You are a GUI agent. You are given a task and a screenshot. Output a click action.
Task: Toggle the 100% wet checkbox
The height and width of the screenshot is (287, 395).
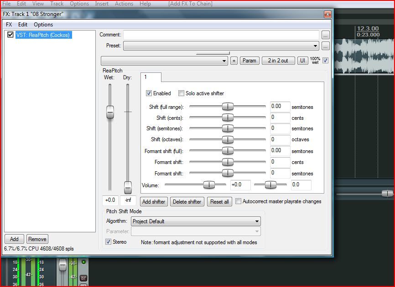tap(326, 61)
